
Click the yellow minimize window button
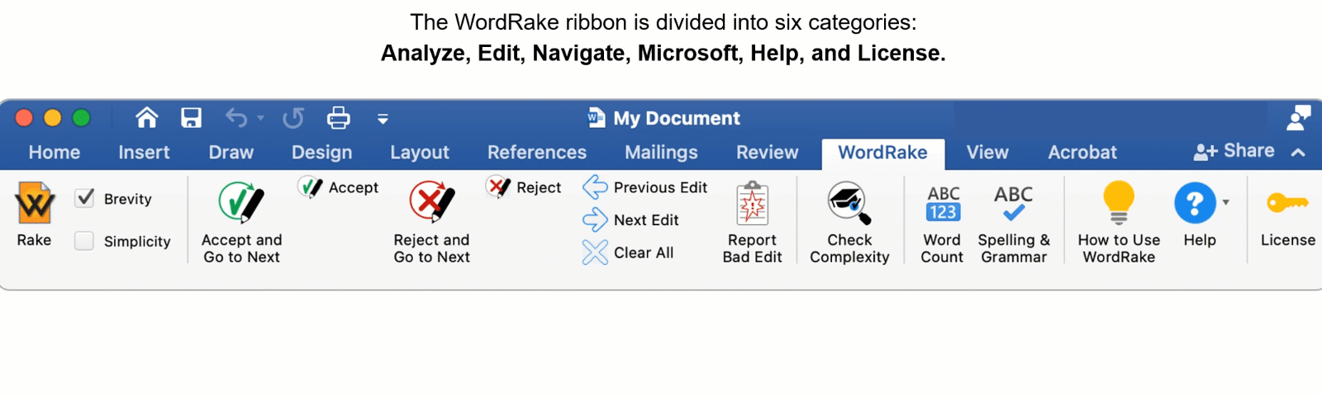[x=52, y=118]
